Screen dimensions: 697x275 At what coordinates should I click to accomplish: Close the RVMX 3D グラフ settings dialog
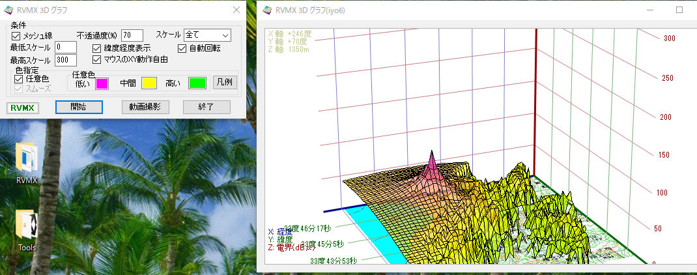click(x=236, y=10)
